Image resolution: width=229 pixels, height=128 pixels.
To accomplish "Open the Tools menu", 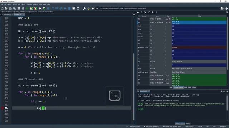I will click(40, 5).
